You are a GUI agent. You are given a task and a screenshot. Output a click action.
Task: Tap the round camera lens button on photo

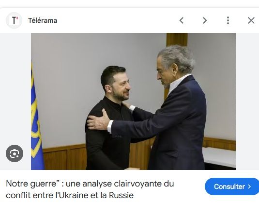(15, 153)
